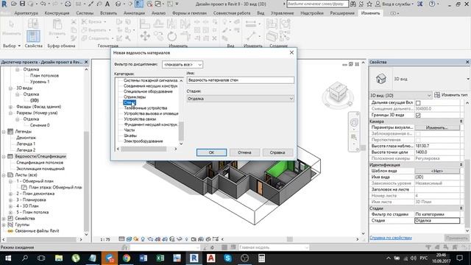Toggle 'Дальняя секущая Вкл' checkbox

coord(418,103)
